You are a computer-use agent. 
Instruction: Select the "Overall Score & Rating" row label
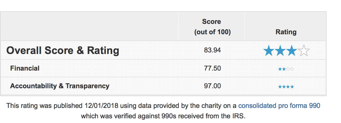click(63, 50)
